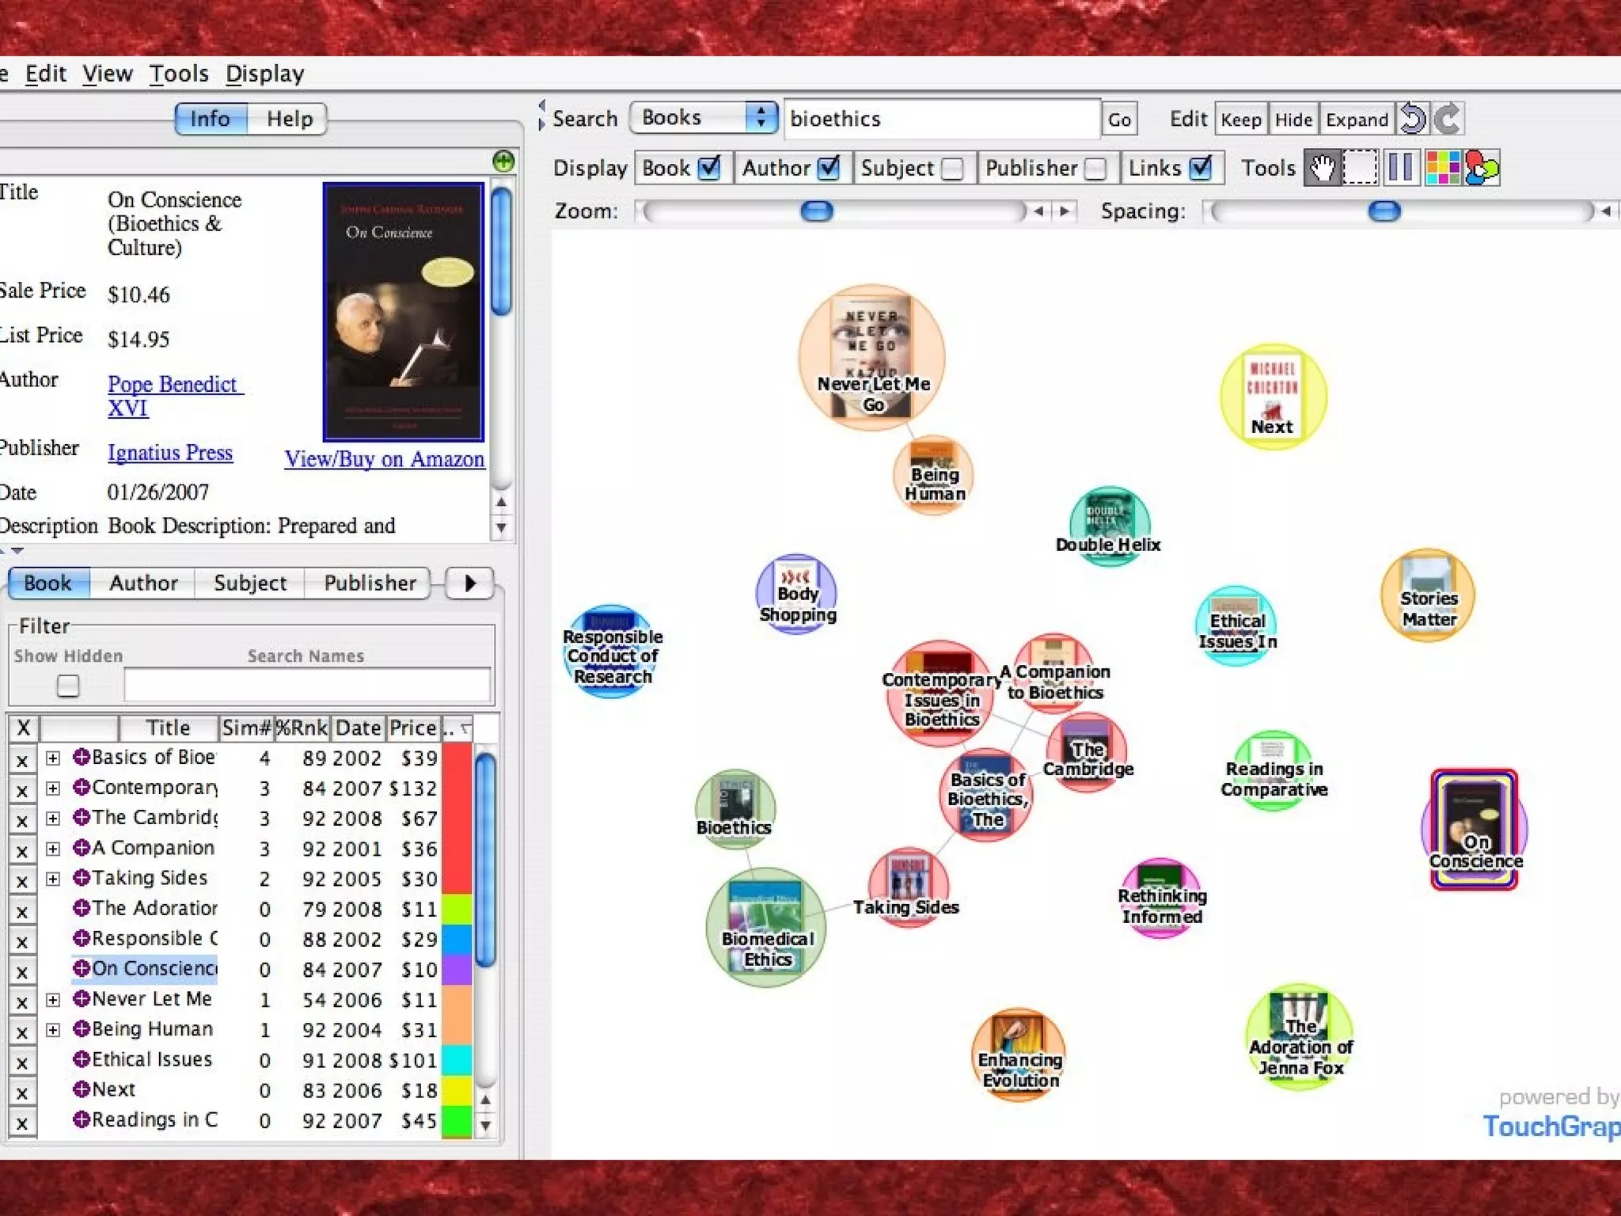This screenshot has width=1621, height=1216.
Task: Select Responsible Conduct of Research node
Action: pos(612,652)
